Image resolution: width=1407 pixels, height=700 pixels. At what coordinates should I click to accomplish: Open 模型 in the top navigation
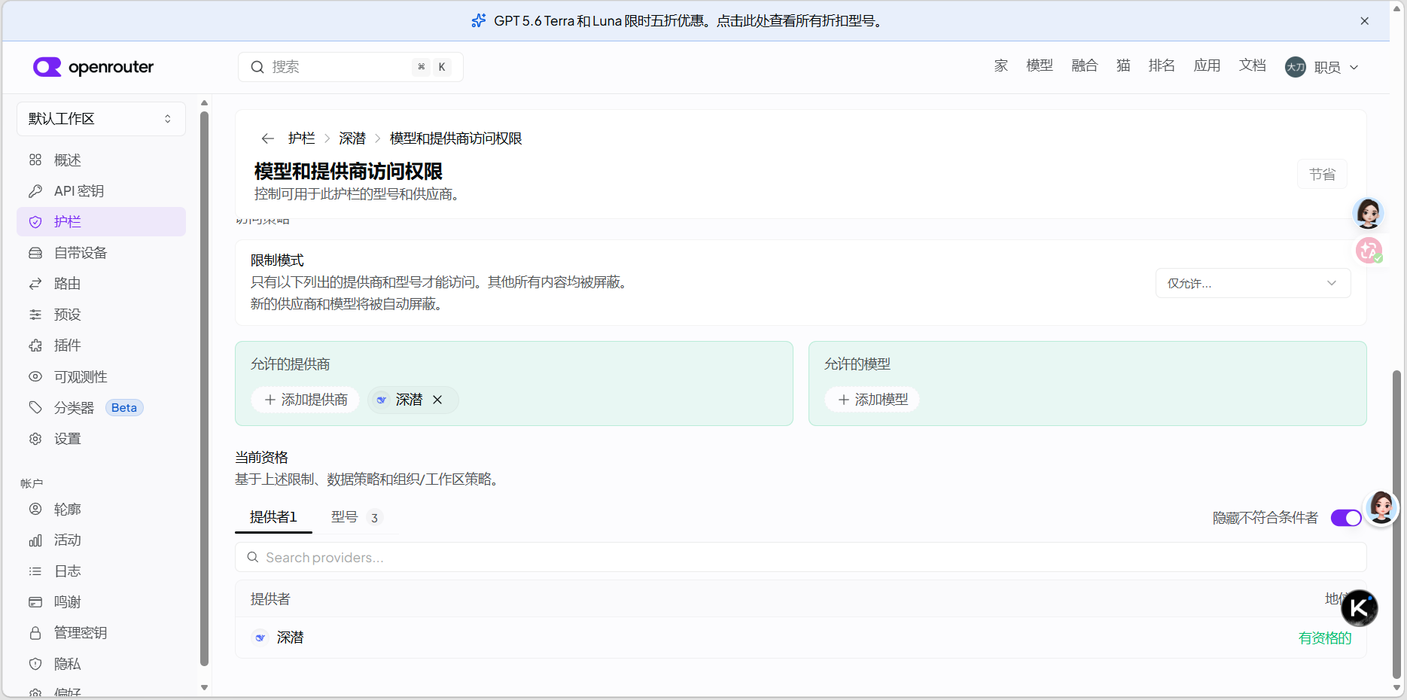point(1040,65)
